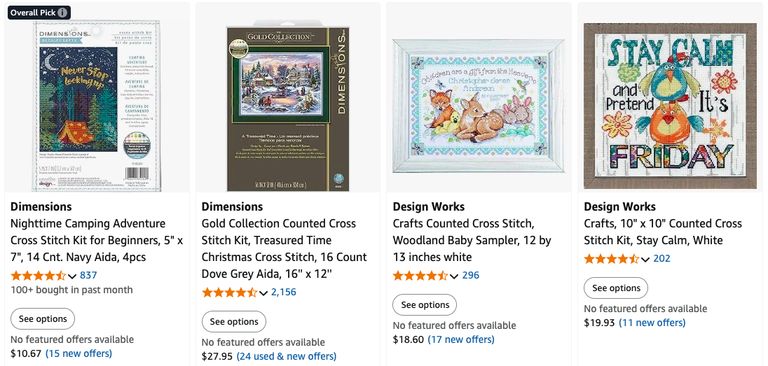View the 15 new offers link
Screen dimensions: 768x366
pyautogui.click(x=78, y=353)
